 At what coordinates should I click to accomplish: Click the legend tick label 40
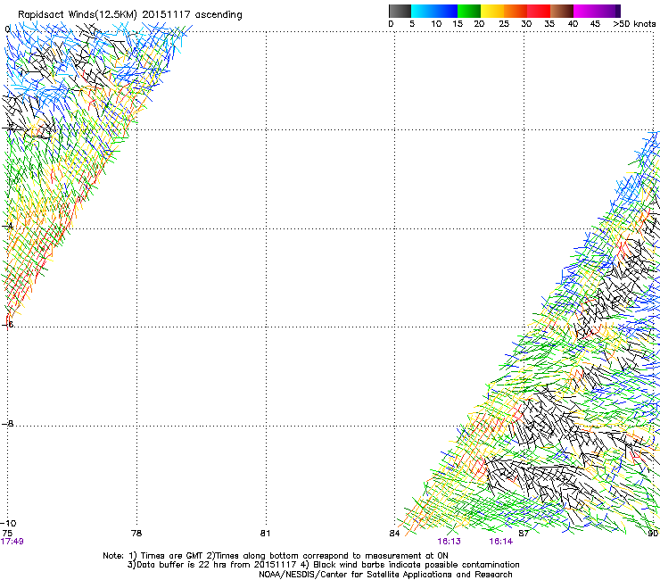coord(573,24)
